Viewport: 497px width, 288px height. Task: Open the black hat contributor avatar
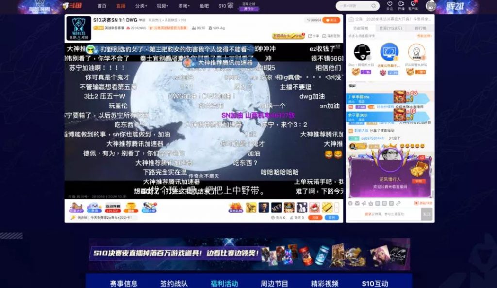coord(362,52)
